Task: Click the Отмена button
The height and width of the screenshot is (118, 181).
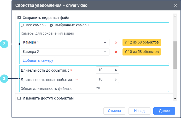Action: [x=114, y=111]
